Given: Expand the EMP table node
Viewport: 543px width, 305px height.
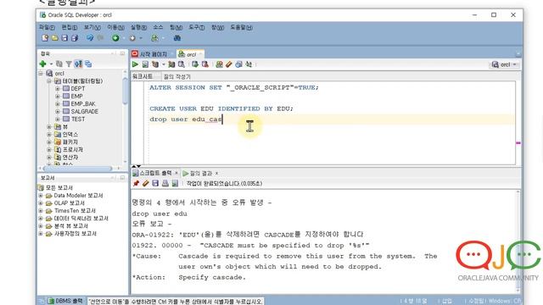Looking at the screenshot, I should click(x=58, y=96).
